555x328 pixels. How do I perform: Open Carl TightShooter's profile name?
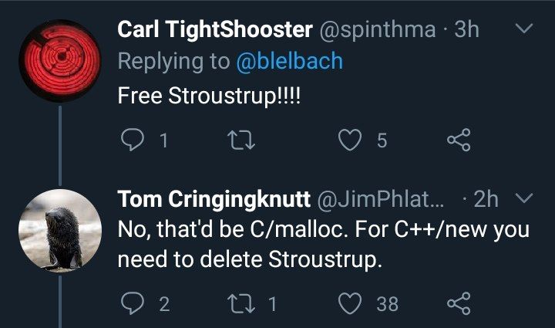click(214, 29)
